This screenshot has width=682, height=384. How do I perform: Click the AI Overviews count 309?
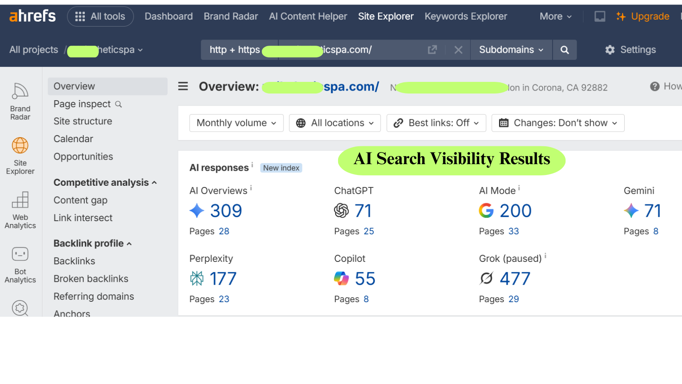(226, 211)
